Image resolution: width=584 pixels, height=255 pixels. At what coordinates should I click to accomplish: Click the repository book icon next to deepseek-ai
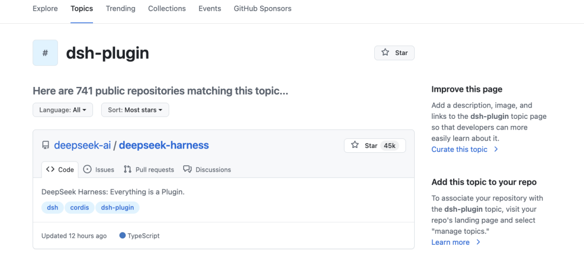coord(45,145)
